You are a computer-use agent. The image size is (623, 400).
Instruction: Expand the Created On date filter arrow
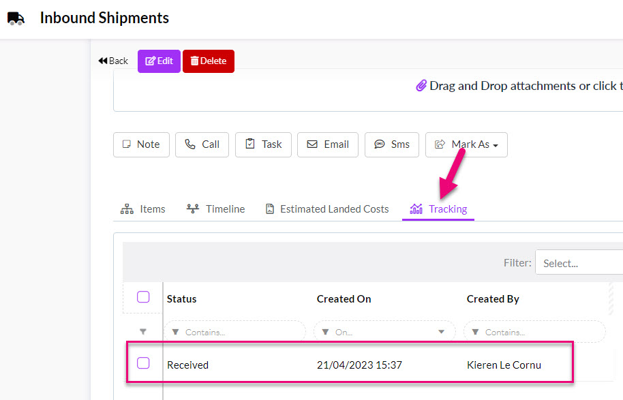[x=441, y=332]
